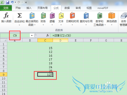The image size is (127, 95).
Task: Open the Name Manager icon
Action: tap(124, 15)
